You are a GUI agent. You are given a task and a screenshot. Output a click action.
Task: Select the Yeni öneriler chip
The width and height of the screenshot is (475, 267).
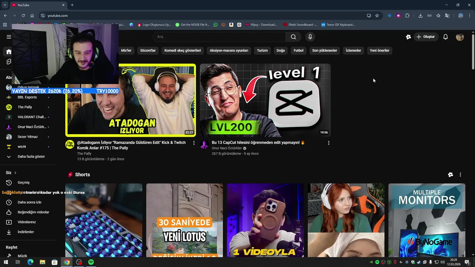[x=380, y=50]
